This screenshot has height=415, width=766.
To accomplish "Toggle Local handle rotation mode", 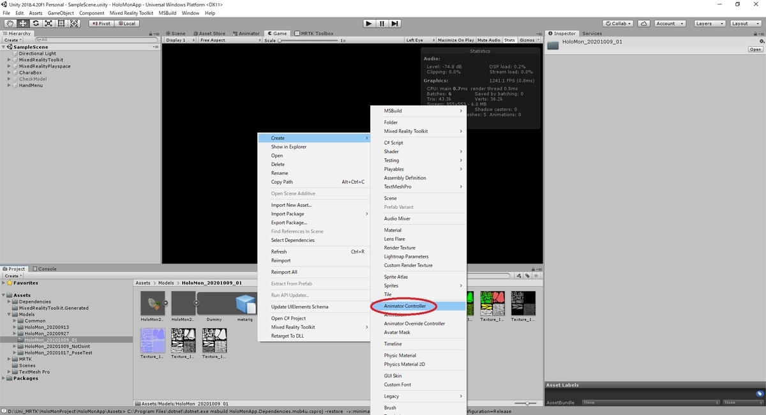I will click(x=126, y=23).
